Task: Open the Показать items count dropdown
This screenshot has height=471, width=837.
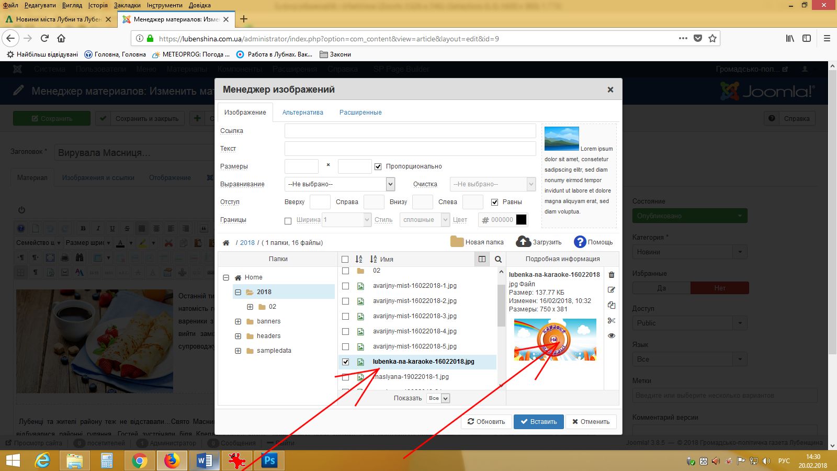Action: point(438,398)
